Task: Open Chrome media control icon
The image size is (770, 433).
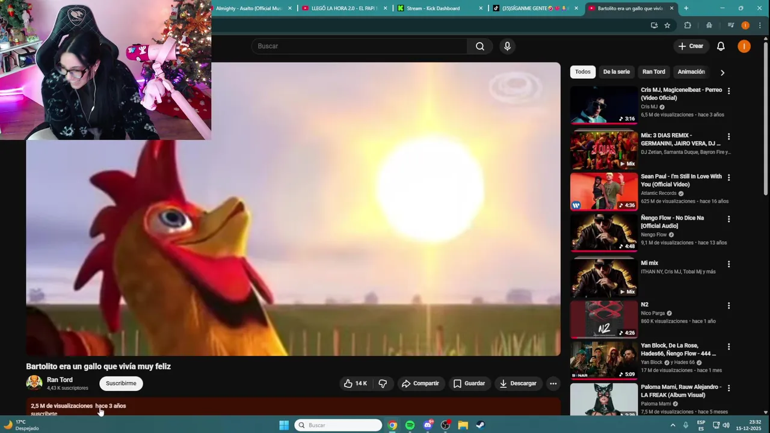Action: (x=731, y=25)
